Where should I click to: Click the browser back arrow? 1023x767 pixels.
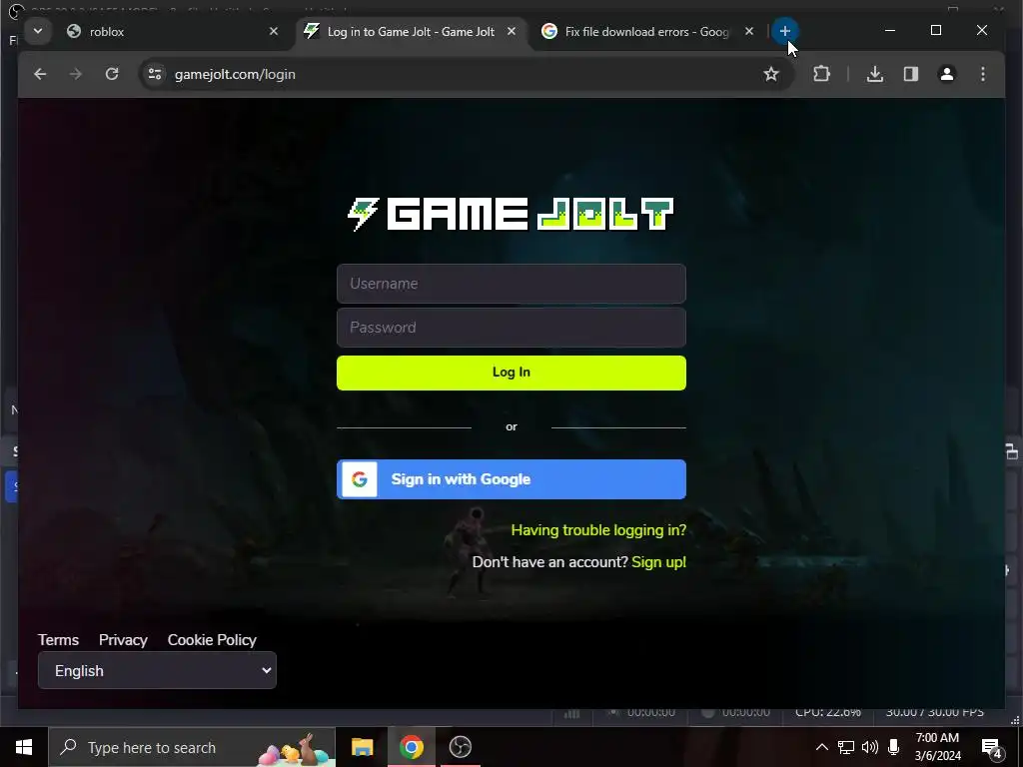(x=40, y=74)
